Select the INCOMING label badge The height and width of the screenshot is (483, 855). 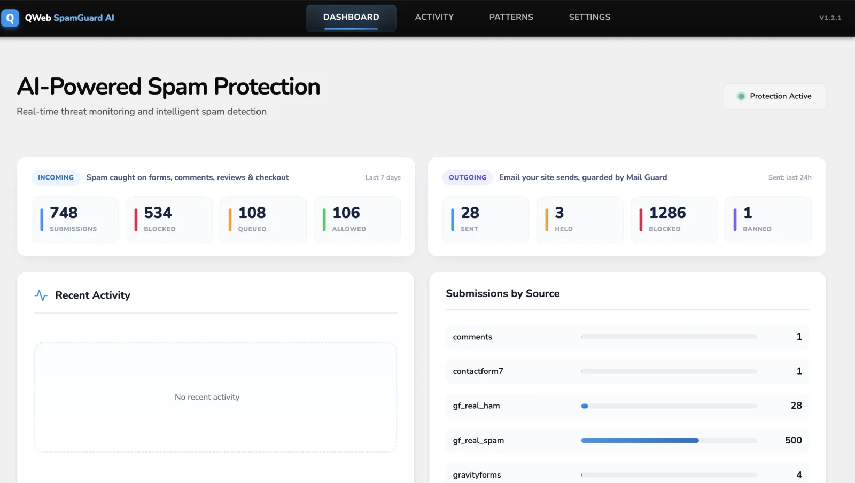pos(56,177)
